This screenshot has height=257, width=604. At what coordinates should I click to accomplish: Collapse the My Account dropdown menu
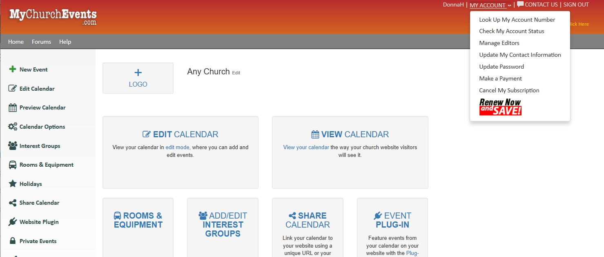[490, 5]
